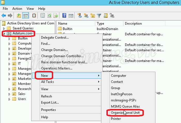Click the Builtin folder icon in list pane

(60, 29)
